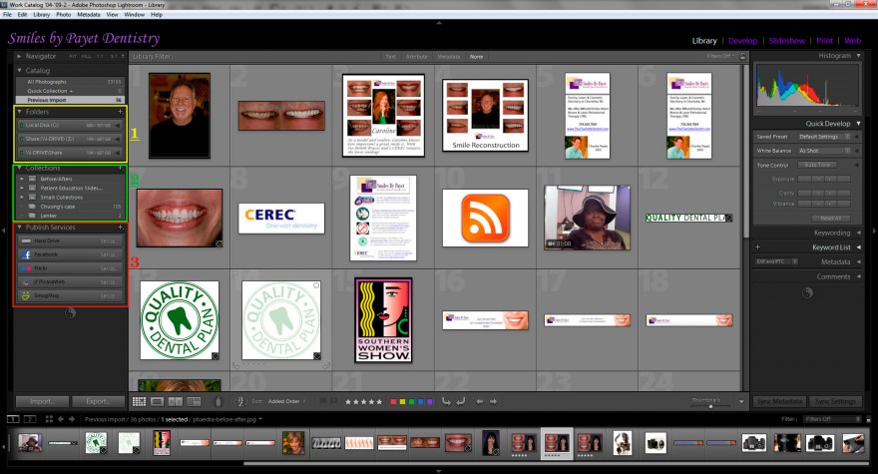The height and width of the screenshot is (474, 878).
Task: Switch to the Slideshow module
Action: 787,40
